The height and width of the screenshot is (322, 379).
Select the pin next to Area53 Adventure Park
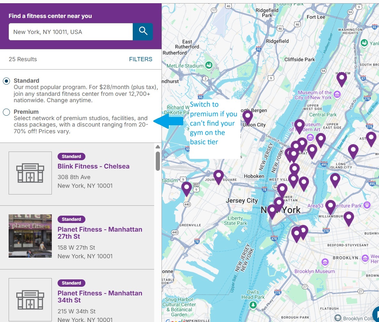coord(330,207)
